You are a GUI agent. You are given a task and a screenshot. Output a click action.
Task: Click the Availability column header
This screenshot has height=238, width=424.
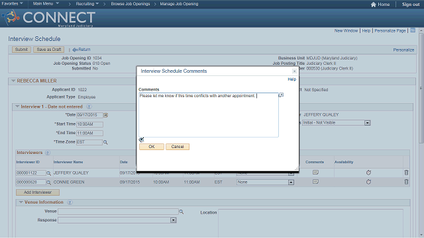coord(344,162)
